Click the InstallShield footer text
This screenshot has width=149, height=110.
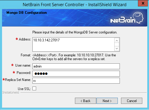[11, 92]
